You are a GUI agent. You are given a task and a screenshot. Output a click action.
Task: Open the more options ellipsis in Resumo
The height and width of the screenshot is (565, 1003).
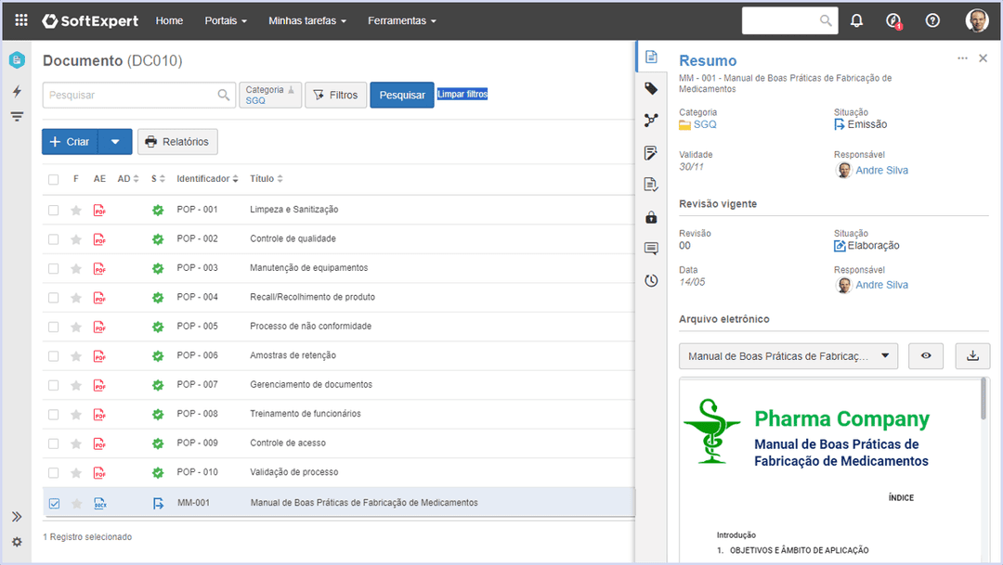point(963,58)
